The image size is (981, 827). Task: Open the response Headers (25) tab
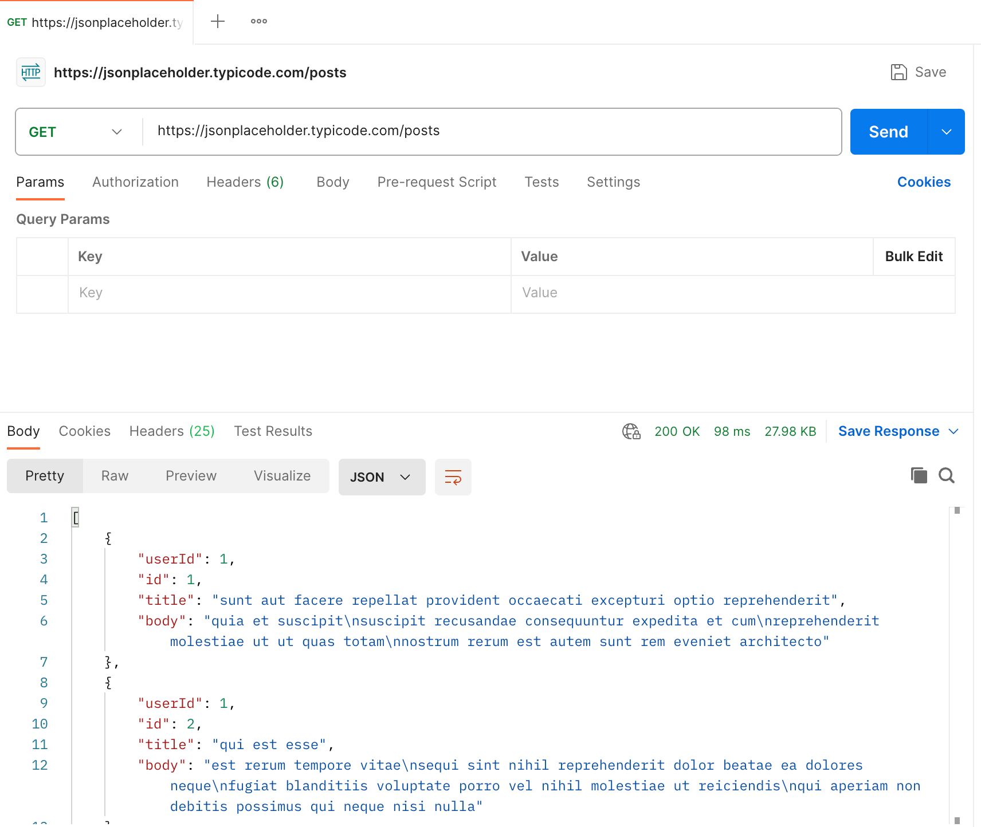click(172, 431)
